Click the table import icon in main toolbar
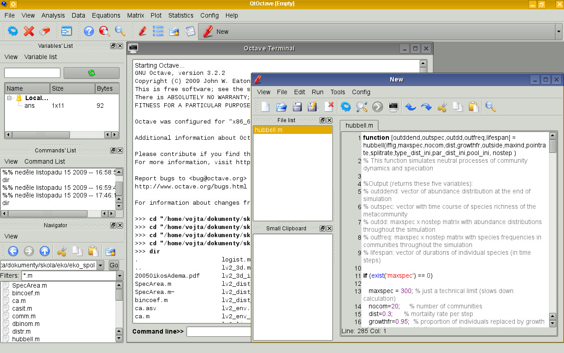The height and width of the screenshot is (353, 564). click(x=67, y=31)
